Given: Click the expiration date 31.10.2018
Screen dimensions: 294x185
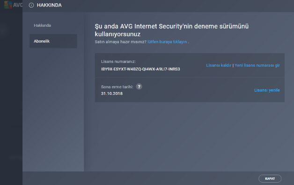Looking at the screenshot, I should coord(112,93).
